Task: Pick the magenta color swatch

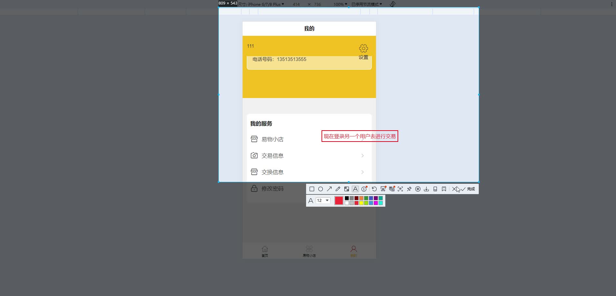Action: click(x=376, y=203)
